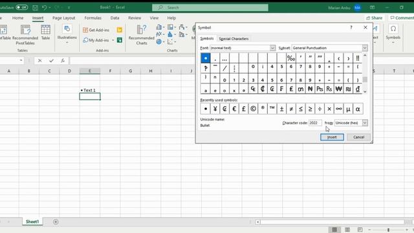Open the Review ribbon tab

135,18
